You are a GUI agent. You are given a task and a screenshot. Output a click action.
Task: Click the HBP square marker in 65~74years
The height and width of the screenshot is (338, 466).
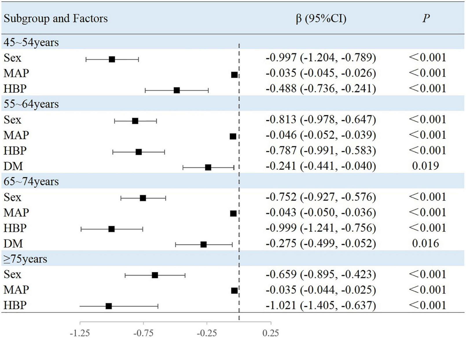pyautogui.click(x=112, y=229)
